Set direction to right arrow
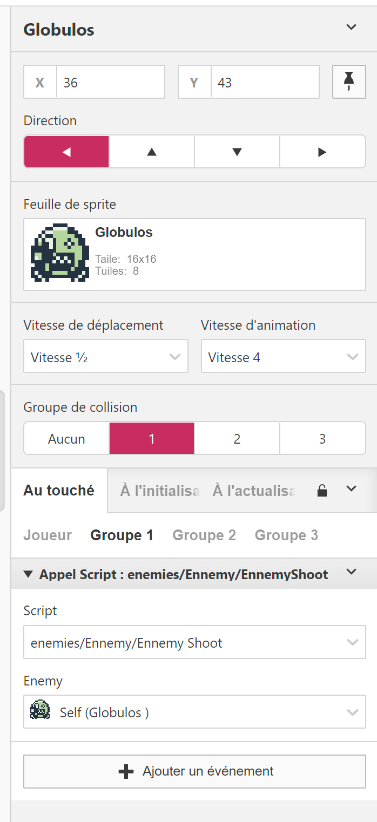This screenshot has width=377, height=822. (322, 152)
